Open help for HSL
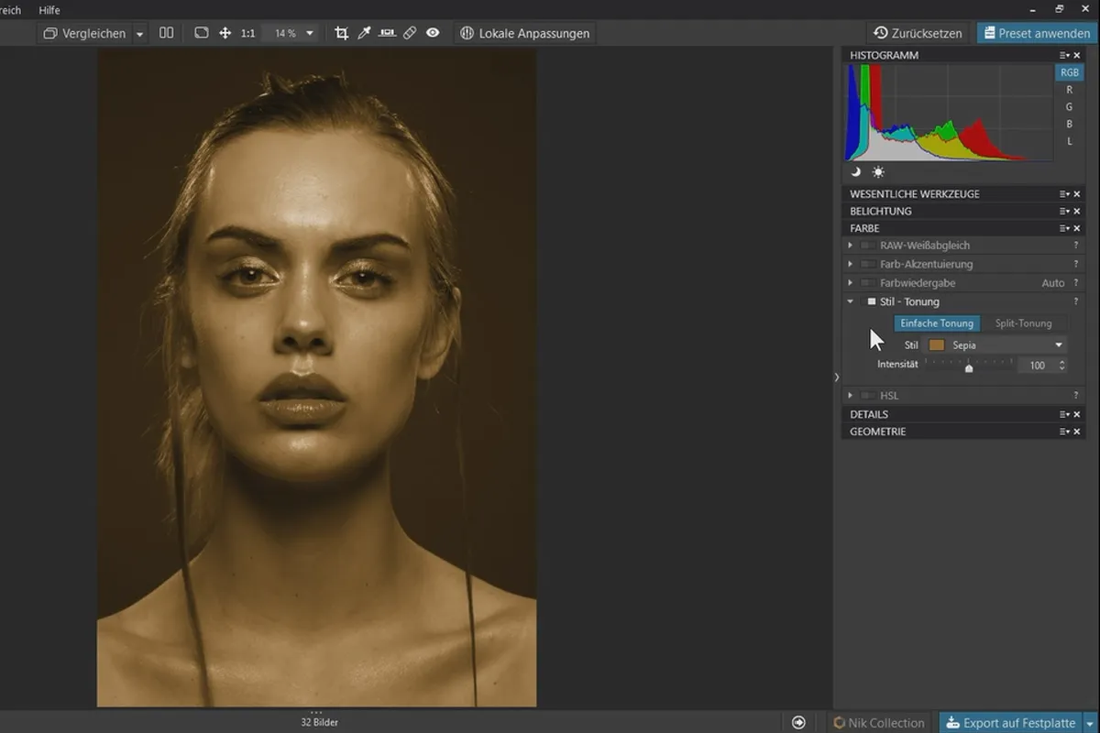This screenshot has height=733, width=1100. 1075,396
